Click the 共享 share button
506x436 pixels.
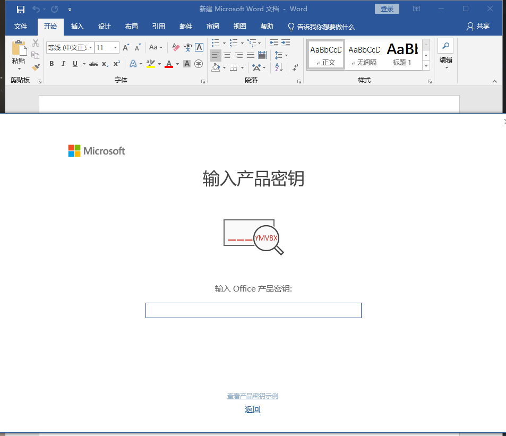point(478,26)
